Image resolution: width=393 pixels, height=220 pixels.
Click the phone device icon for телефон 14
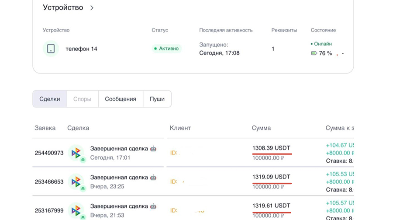coord(51,49)
